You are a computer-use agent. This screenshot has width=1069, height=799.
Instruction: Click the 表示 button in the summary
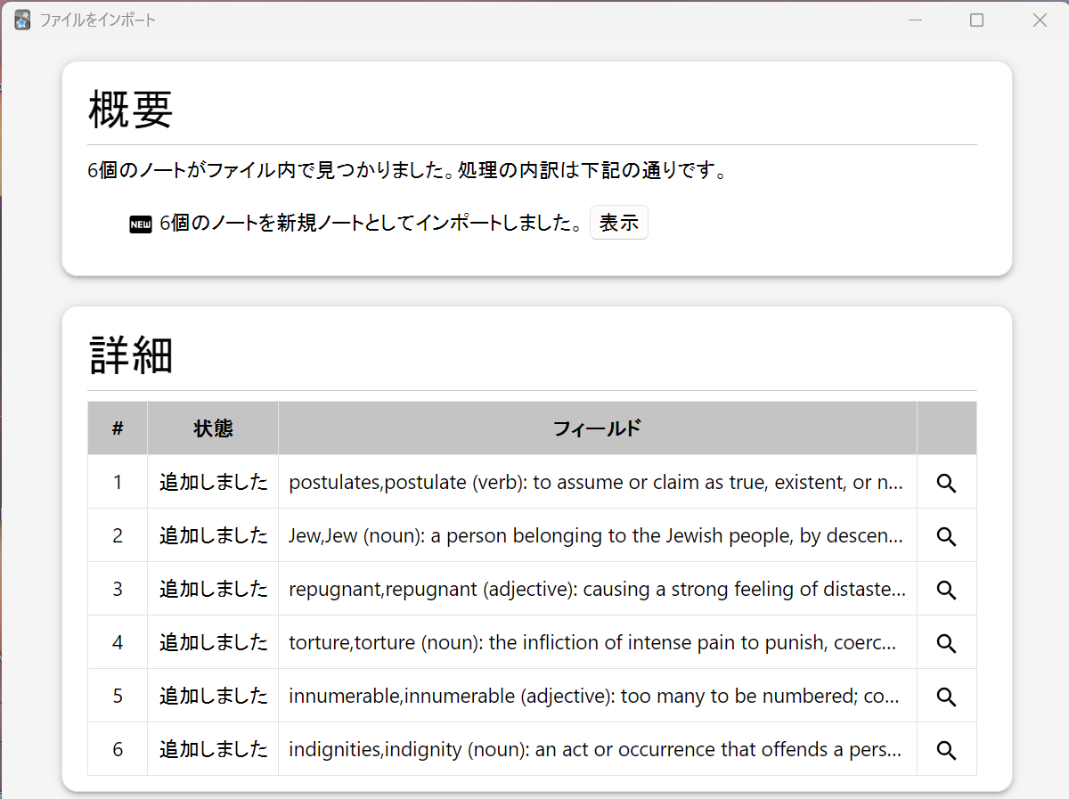click(618, 223)
